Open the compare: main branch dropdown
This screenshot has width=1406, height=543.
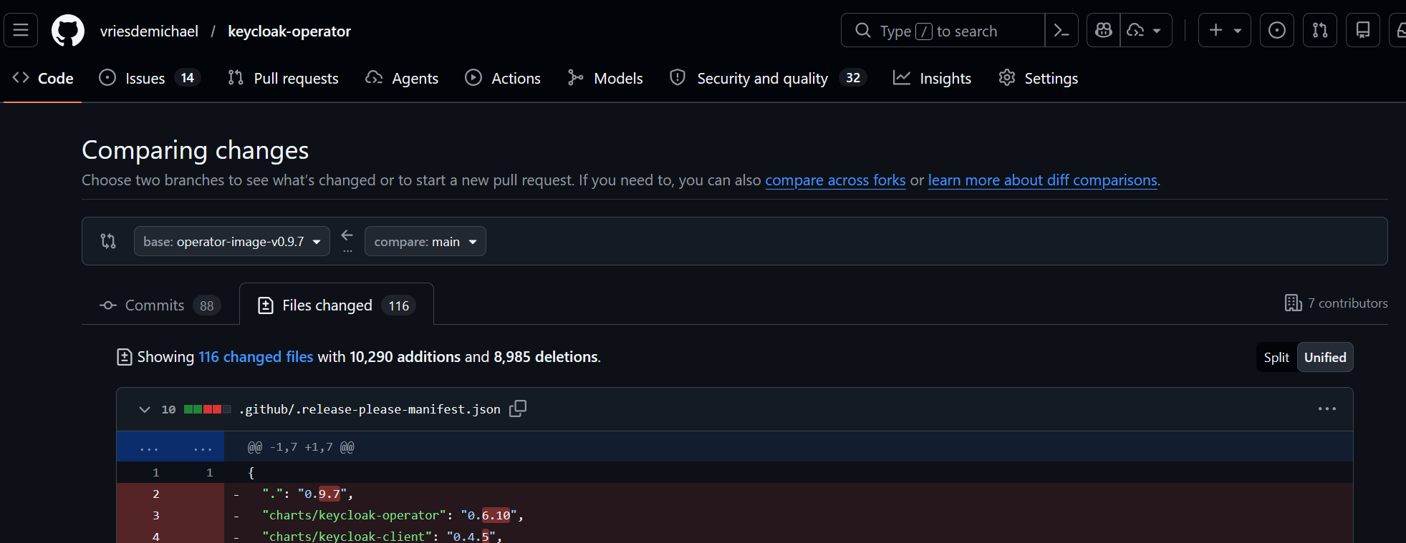pos(425,242)
